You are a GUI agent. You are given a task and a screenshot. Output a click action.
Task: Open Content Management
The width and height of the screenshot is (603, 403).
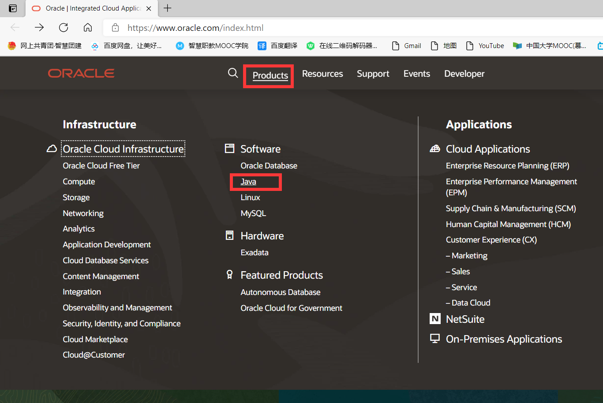[101, 276]
